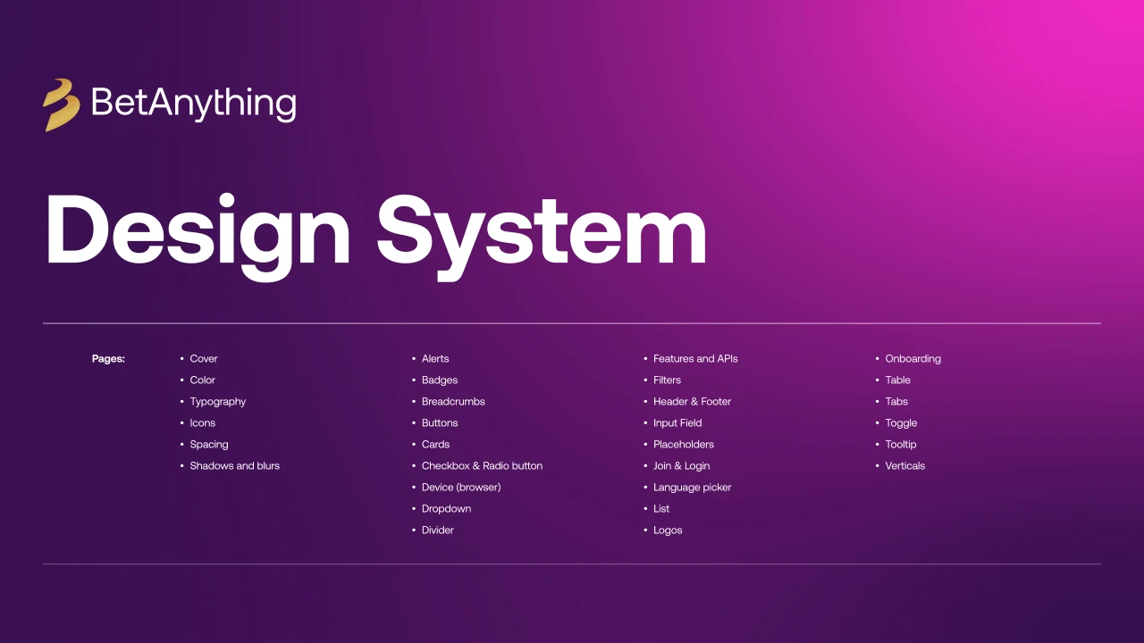Screen dimensions: 1144x643
Task: Select the Typography list item
Action: [217, 402]
